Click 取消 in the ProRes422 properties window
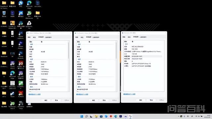Screen dimensions: 212x119 tap(104, 100)
